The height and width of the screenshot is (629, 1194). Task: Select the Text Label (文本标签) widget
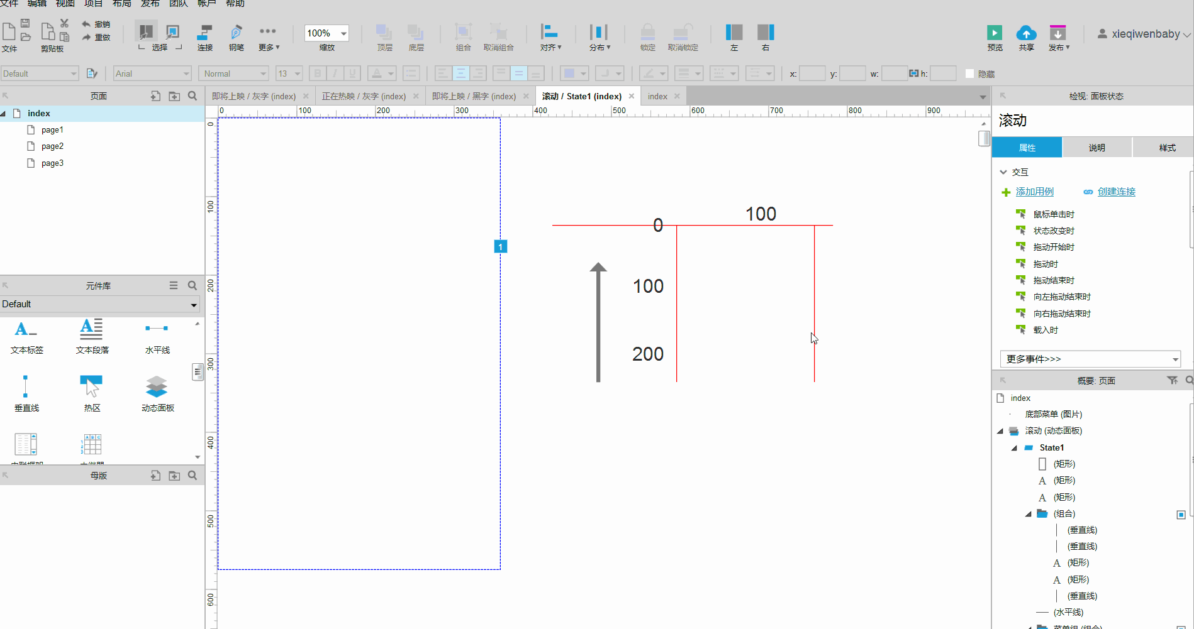coord(26,337)
